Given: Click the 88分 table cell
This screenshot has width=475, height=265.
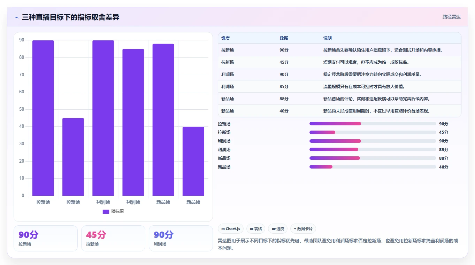Looking at the screenshot, I should coord(284,99).
